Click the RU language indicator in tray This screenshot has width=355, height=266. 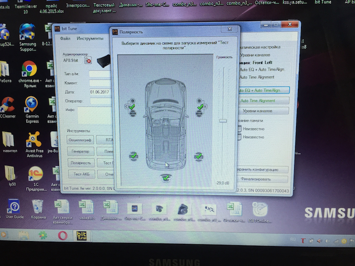pyautogui.click(x=293, y=239)
